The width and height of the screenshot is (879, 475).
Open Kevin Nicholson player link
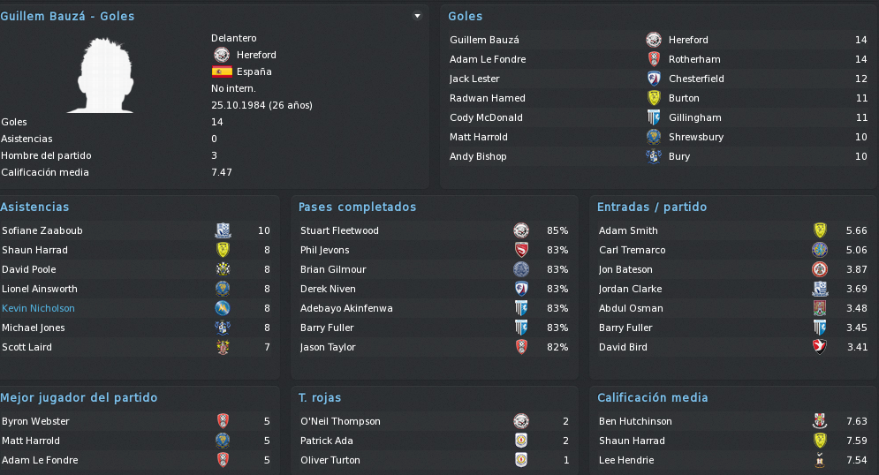point(38,308)
